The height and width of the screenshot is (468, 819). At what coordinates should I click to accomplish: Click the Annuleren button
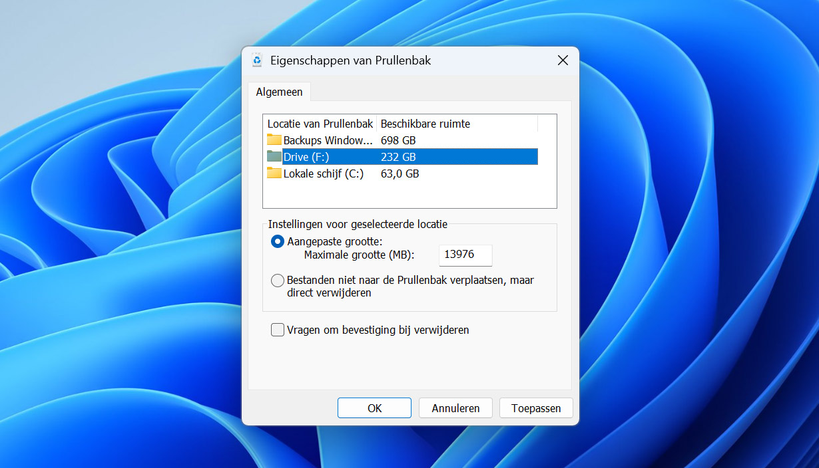point(455,408)
